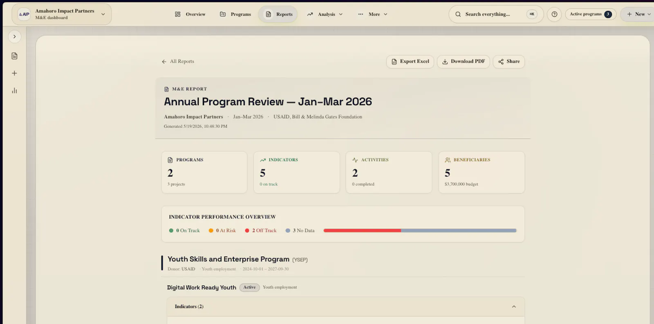The width and height of the screenshot is (654, 324).
Task: Open the Beneficiaries summary card
Action: (x=482, y=172)
